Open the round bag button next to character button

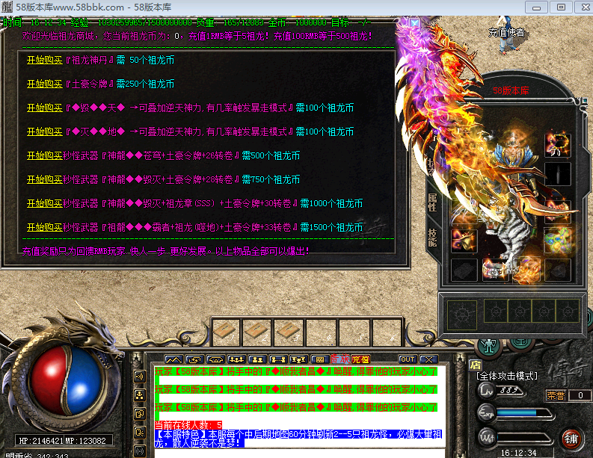click(x=521, y=344)
